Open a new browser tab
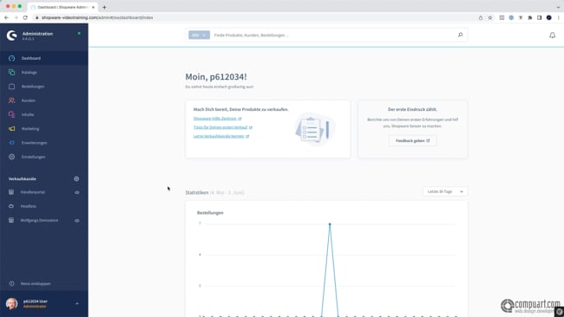Screen dimensions: 564x317 104,7
